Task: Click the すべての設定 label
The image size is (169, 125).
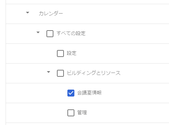Action: tap(71, 33)
